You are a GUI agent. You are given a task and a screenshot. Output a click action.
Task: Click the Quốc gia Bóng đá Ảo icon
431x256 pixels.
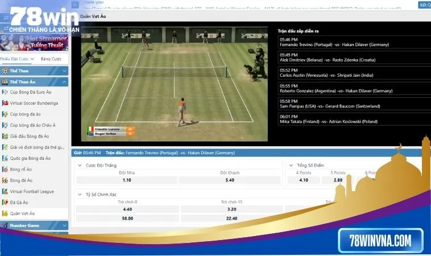(5, 159)
